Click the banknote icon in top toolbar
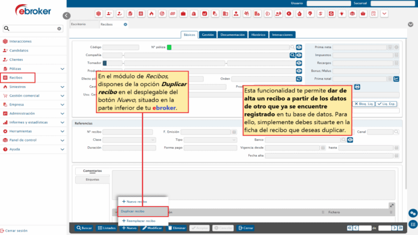Image resolution: width=418 pixels, height=235 pixels. [x=173, y=14]
